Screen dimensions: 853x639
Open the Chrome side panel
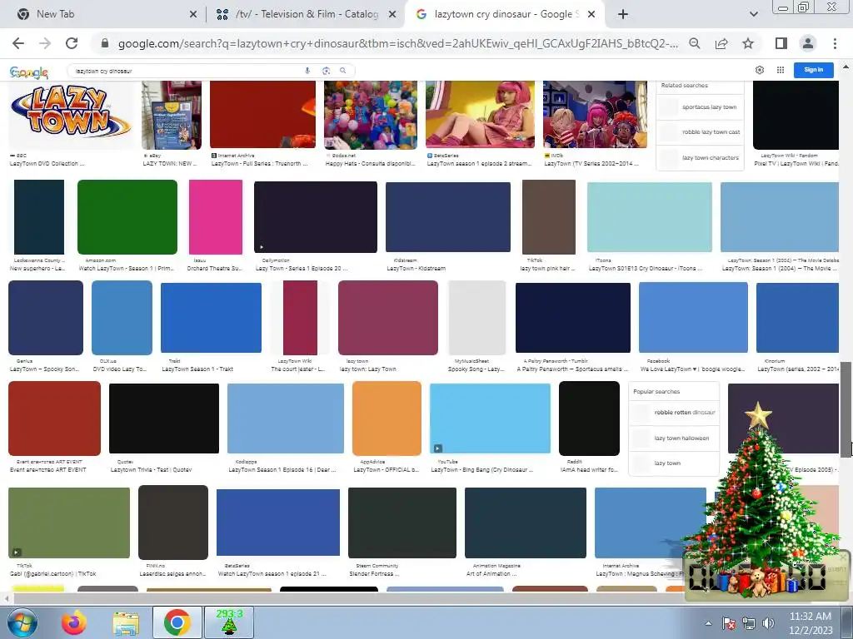(781, 43)
